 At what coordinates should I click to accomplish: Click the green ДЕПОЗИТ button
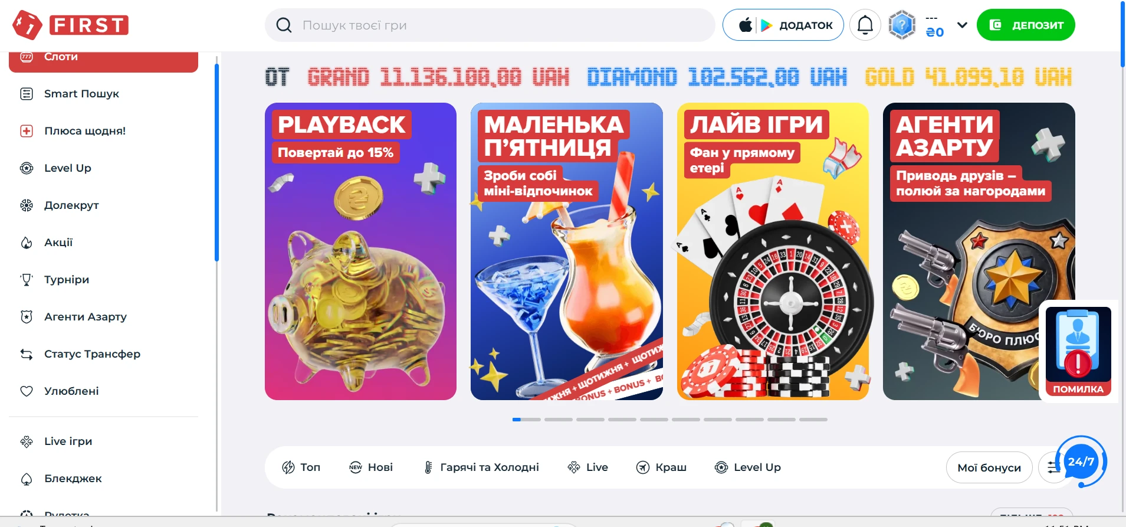pos(1026,25)
